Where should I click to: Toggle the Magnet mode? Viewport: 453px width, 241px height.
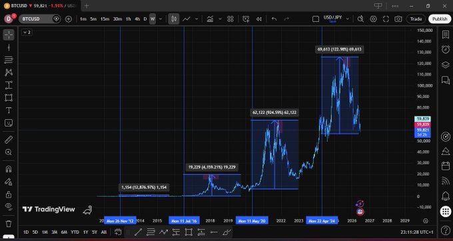coord(9,169)
